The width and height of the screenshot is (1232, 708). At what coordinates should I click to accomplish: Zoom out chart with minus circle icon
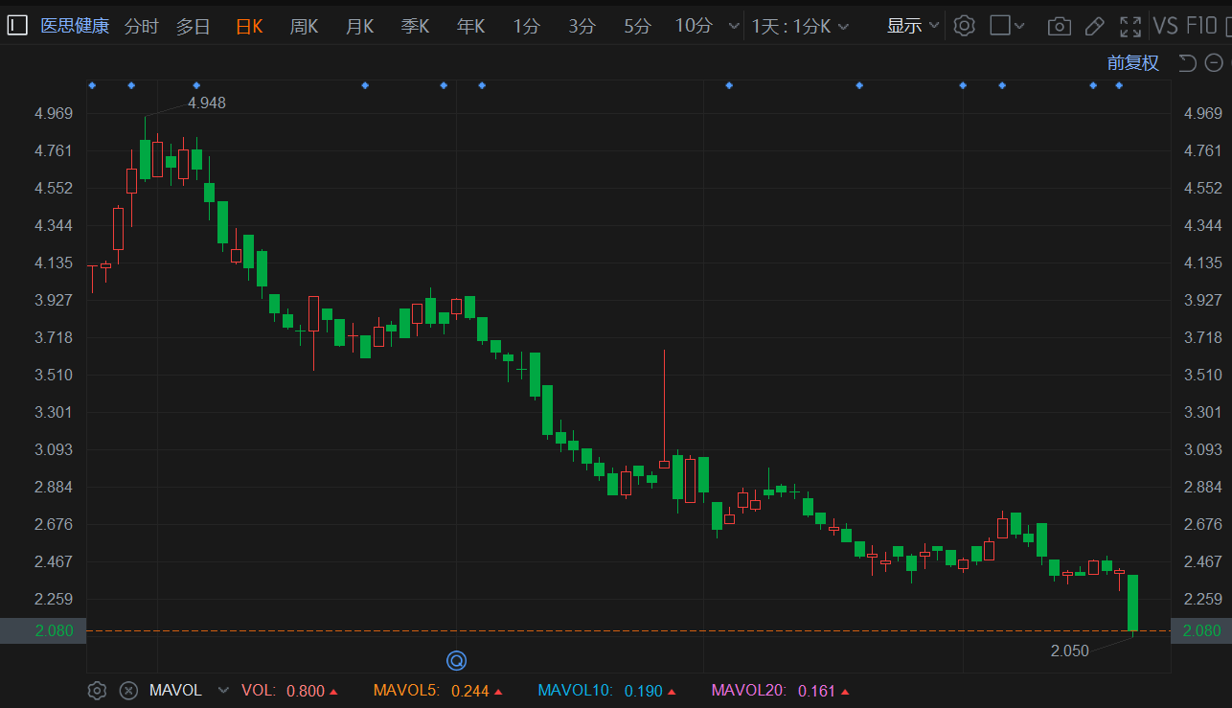point(1215,63)
